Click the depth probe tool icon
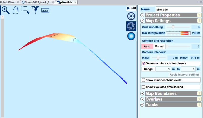Screen dimensions: 203x118 click(35, 10)
